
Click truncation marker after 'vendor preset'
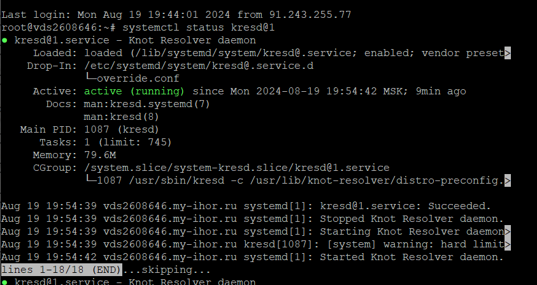click(508, 53)
